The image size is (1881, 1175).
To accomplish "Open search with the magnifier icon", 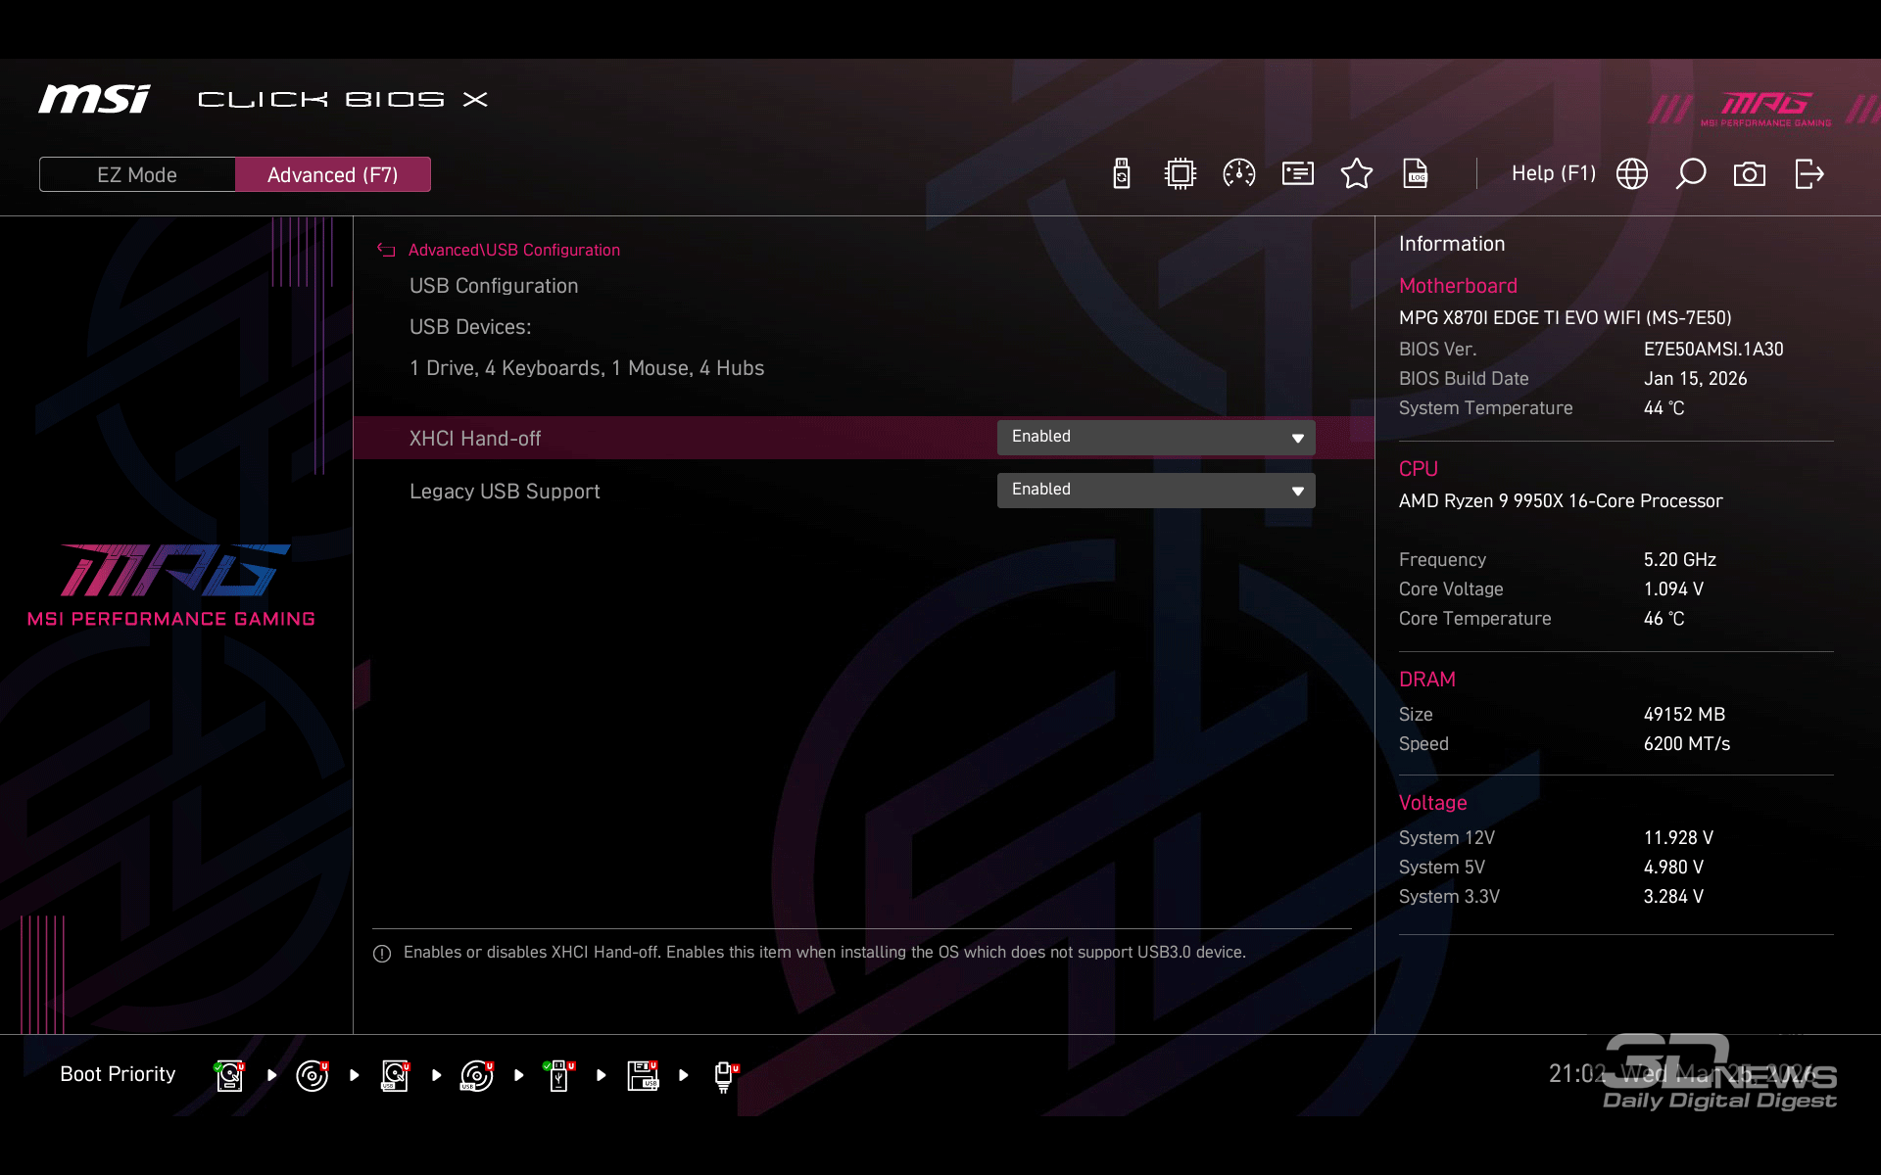I will click(x=1691, y=174).
